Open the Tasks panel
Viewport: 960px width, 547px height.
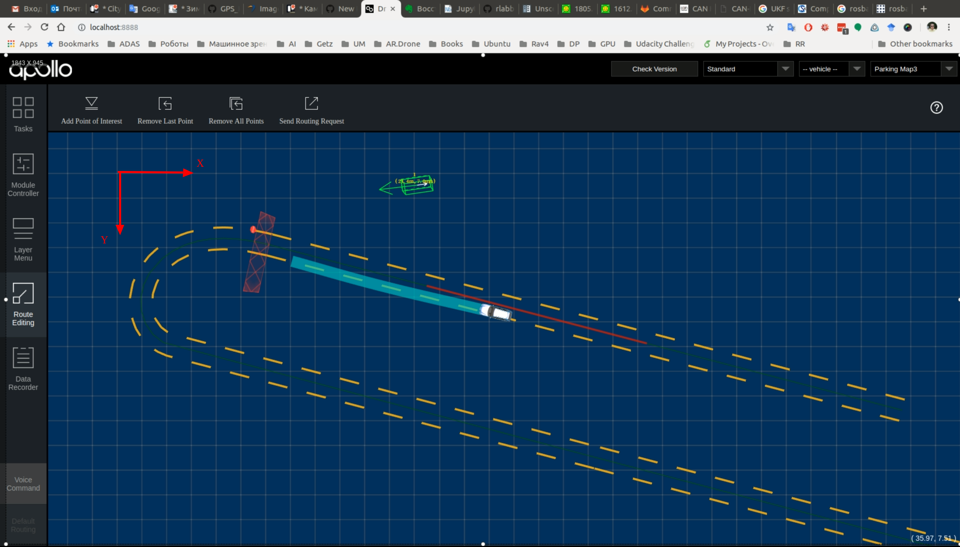pyautogui.click(x=23, y=114)
